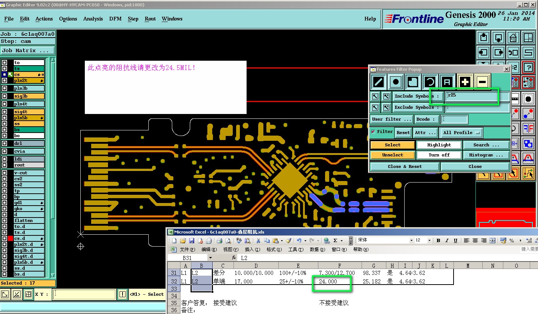Select the text feature type filter icon
Screen dimensions: 538x314
447,82
